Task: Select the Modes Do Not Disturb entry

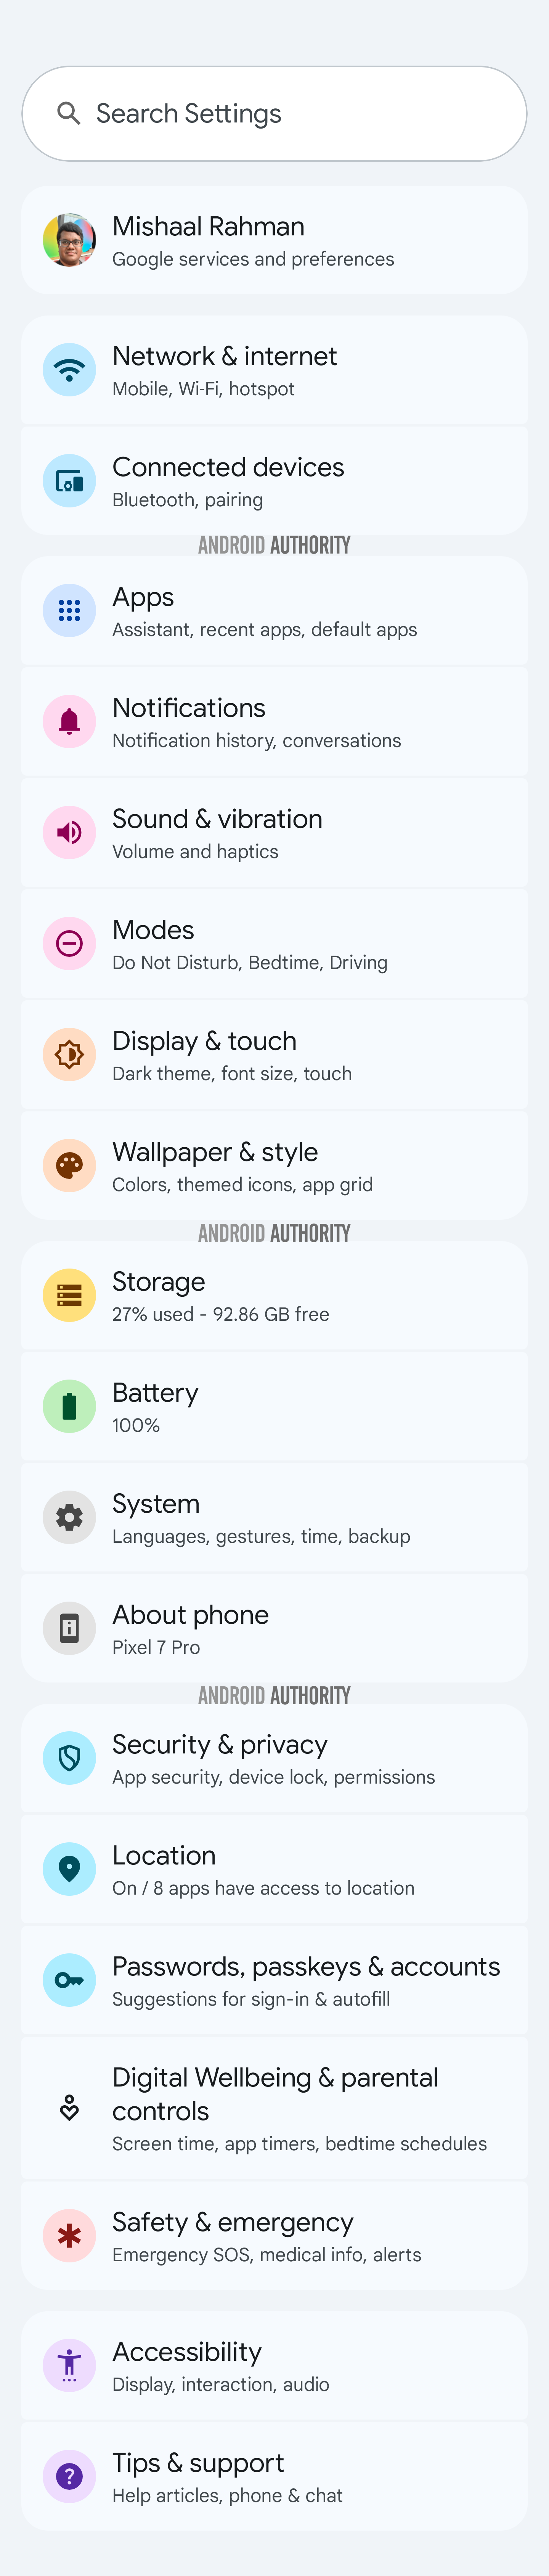Action: click(274, 943)
